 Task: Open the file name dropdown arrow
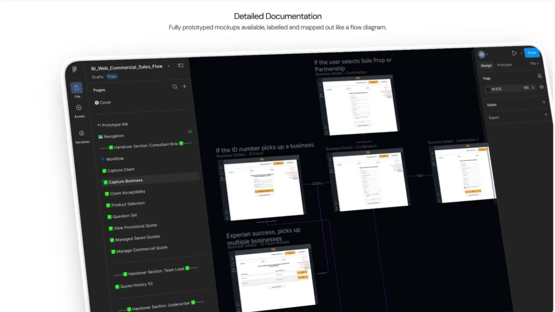coord(169,66)
